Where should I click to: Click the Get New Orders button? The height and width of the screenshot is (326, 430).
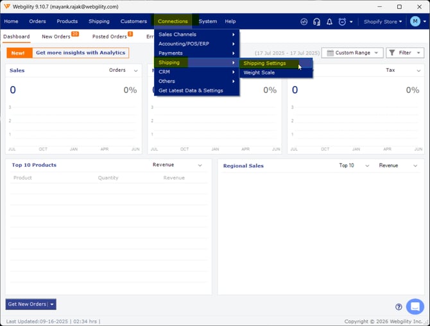click(31, 304)
